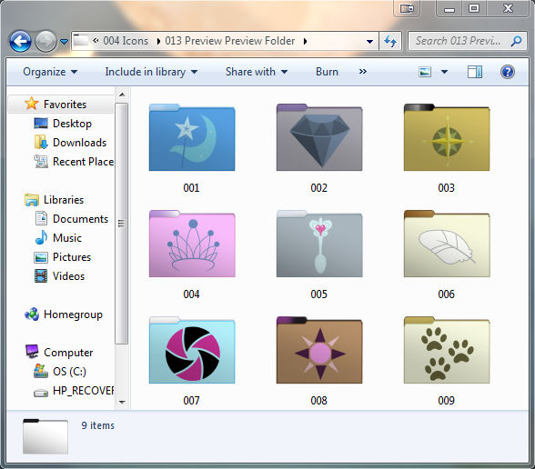This screenshot has height=469, width=535.
Task: Select Computer in navigation pane
Action: [x=68, y=353]
